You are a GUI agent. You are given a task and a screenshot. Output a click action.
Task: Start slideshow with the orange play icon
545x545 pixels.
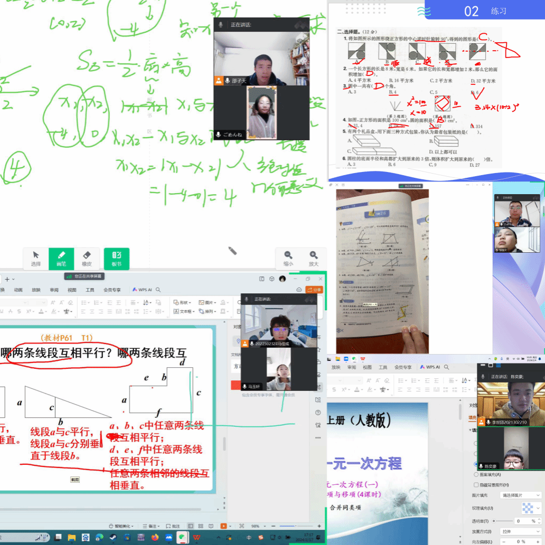tap(224, 526)
